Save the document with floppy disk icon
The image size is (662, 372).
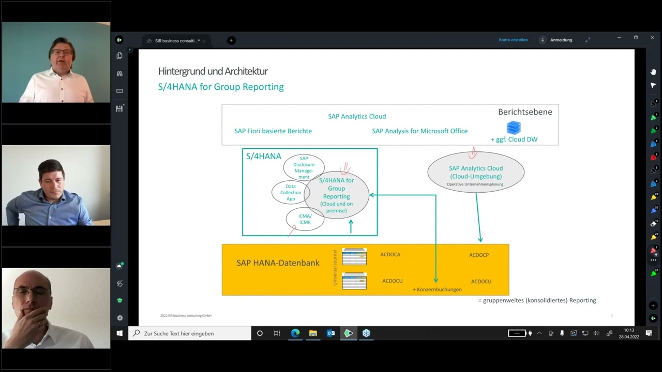pyautogui.click(x=119, y=109)
